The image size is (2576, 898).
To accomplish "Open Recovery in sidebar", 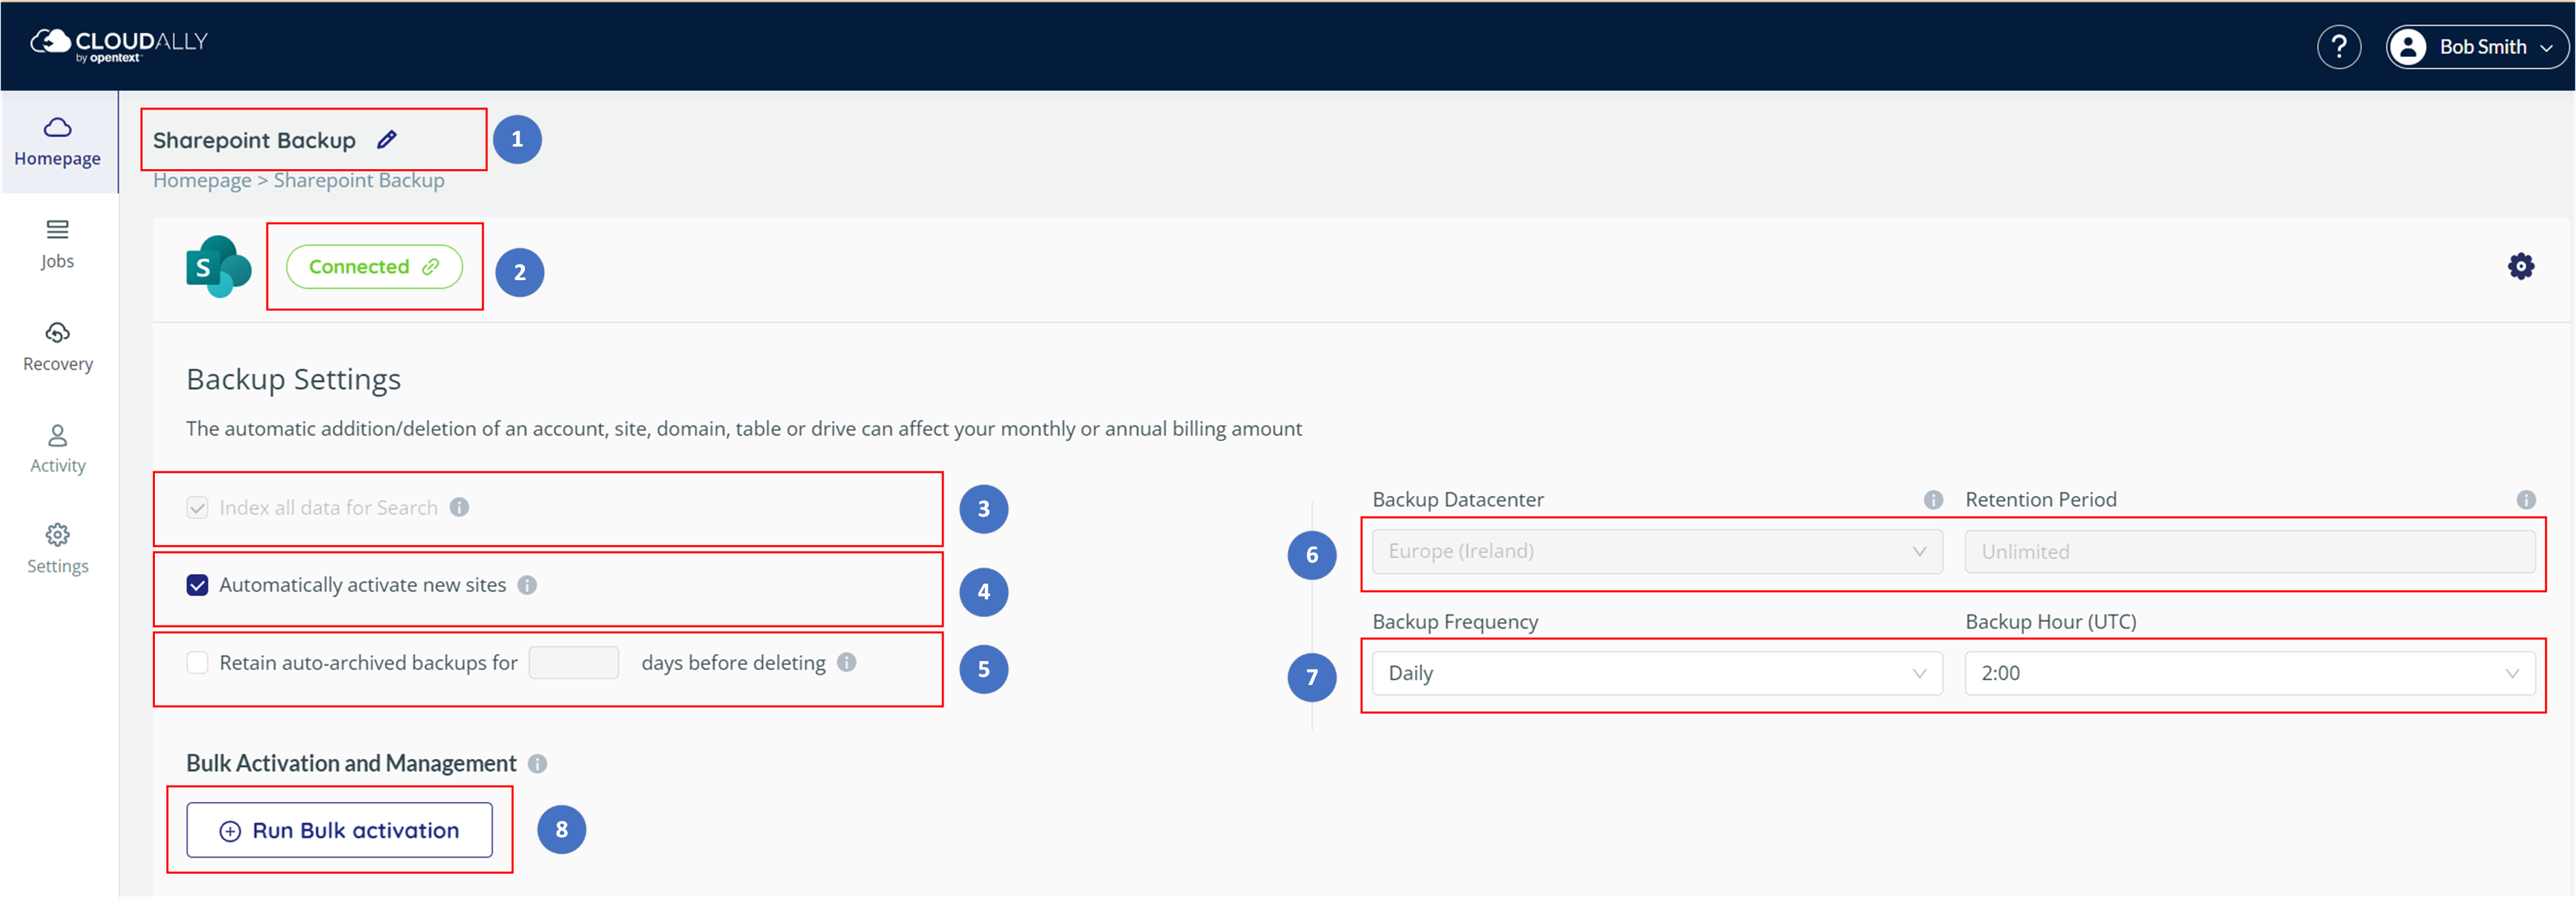I will (x=58, y=347).
